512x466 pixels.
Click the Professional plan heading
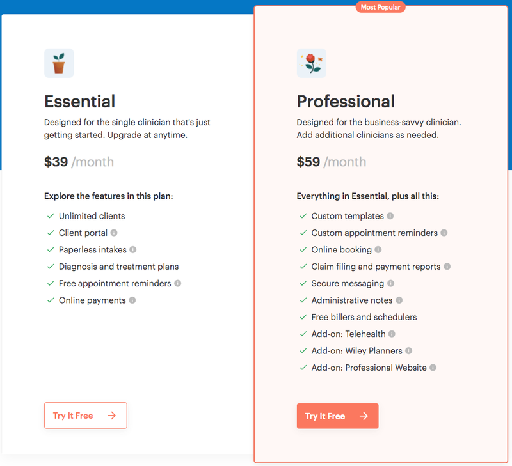(x=346, y=102)
